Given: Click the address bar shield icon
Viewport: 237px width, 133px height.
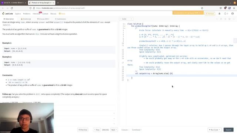Looking at the screenshot, I should [x=30, y=8].
